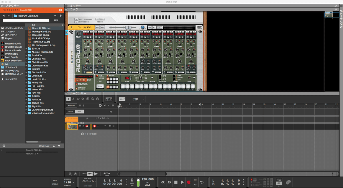Click the blue pan knob on mix channel
Image resolution: width=343 pixels, height=188 pixels.
click(143, 27)
